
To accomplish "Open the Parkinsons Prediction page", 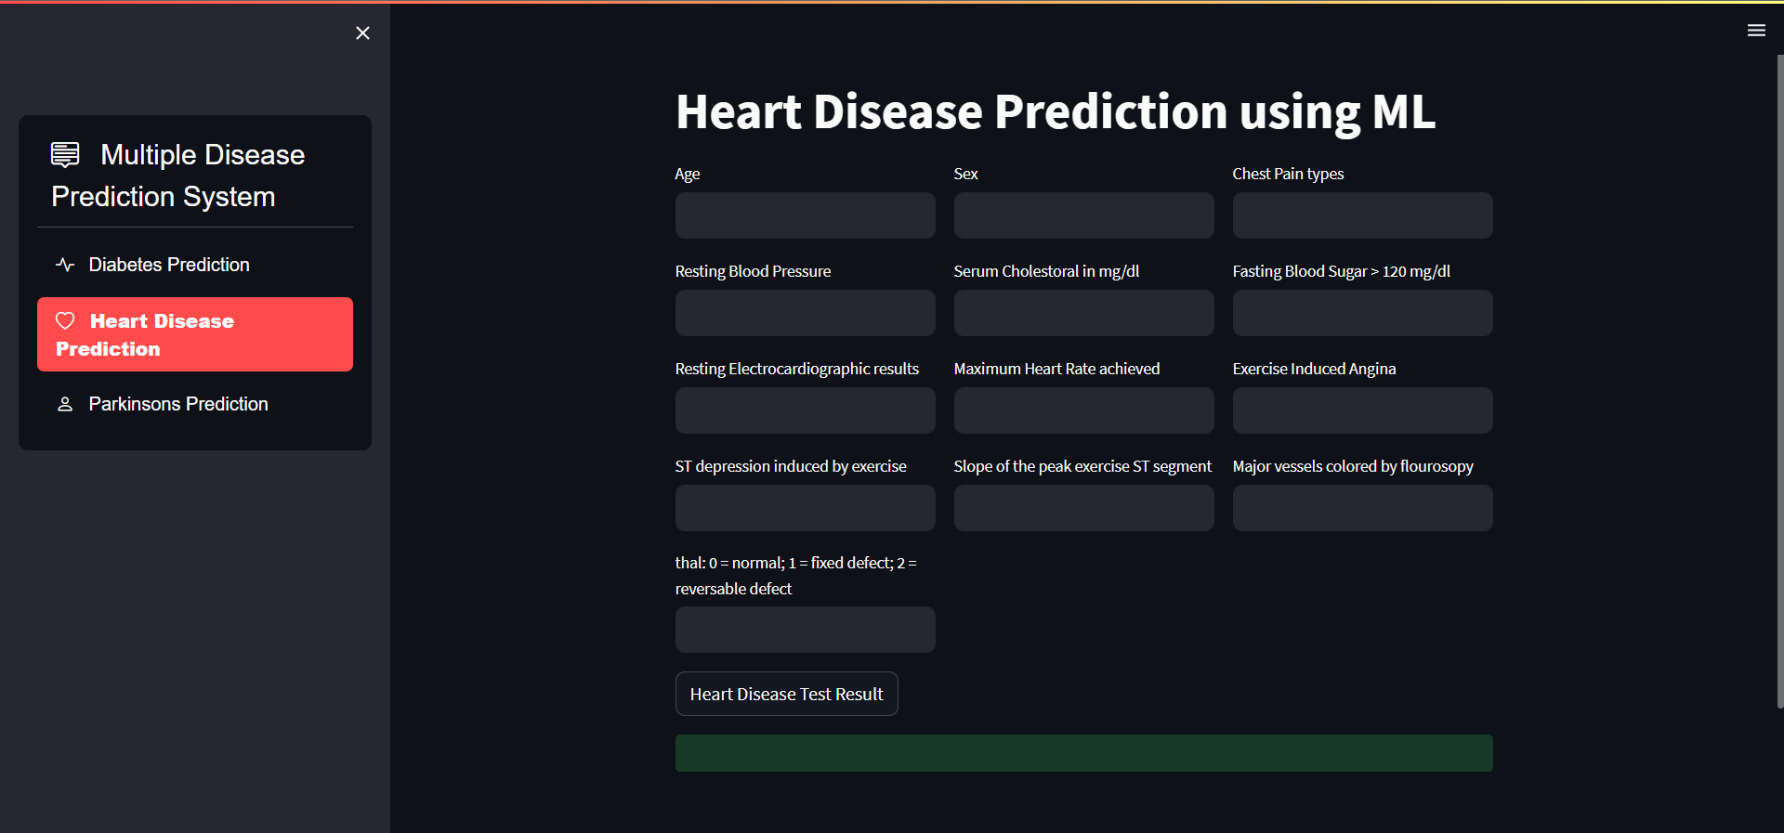I will tap(177, 404).
